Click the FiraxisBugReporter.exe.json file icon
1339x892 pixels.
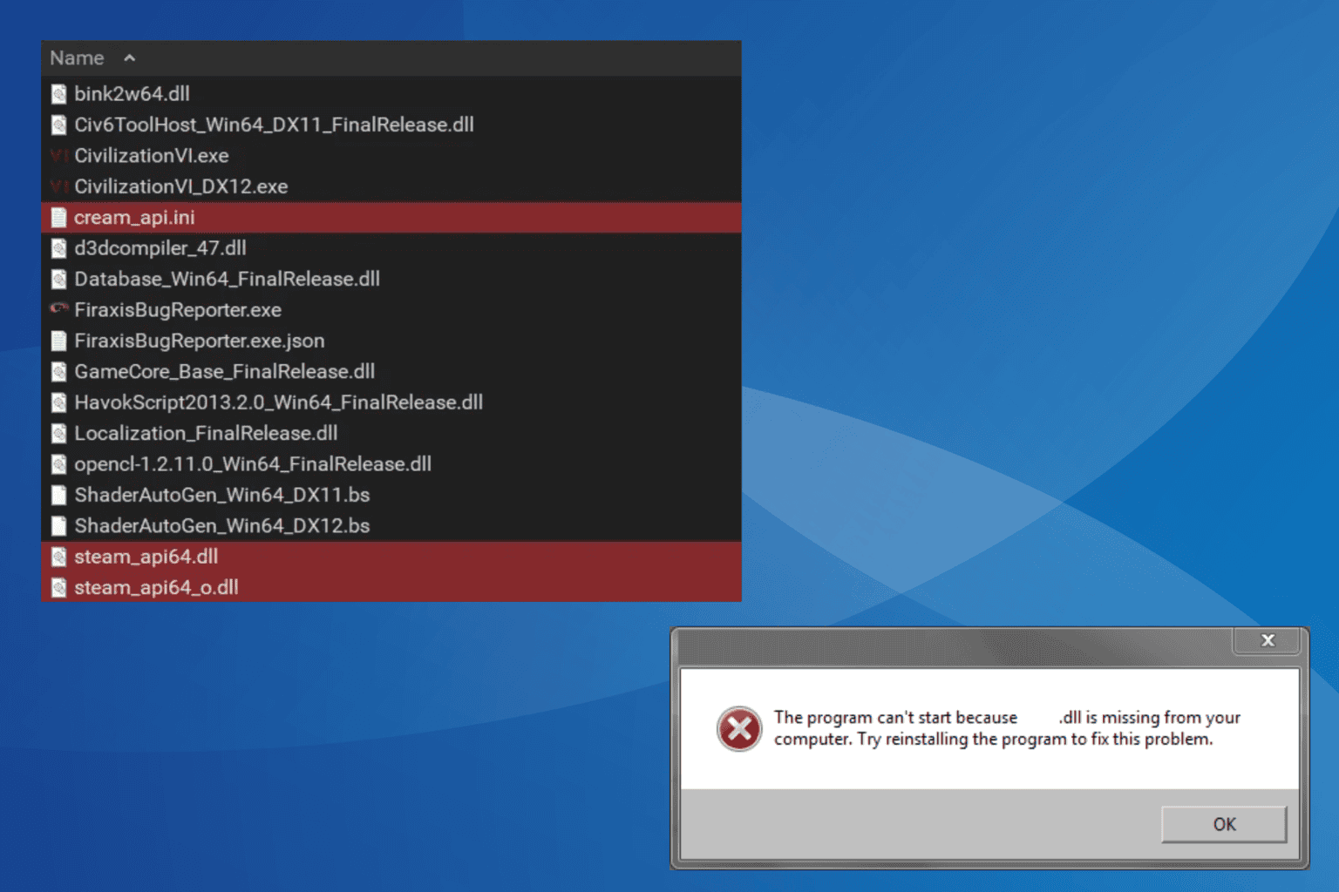click(58, 341)
